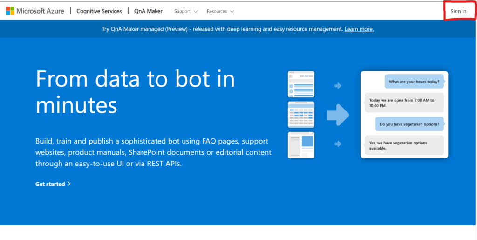
Task: Click the large center right-pointing arrow
Action: pos(338,115)
